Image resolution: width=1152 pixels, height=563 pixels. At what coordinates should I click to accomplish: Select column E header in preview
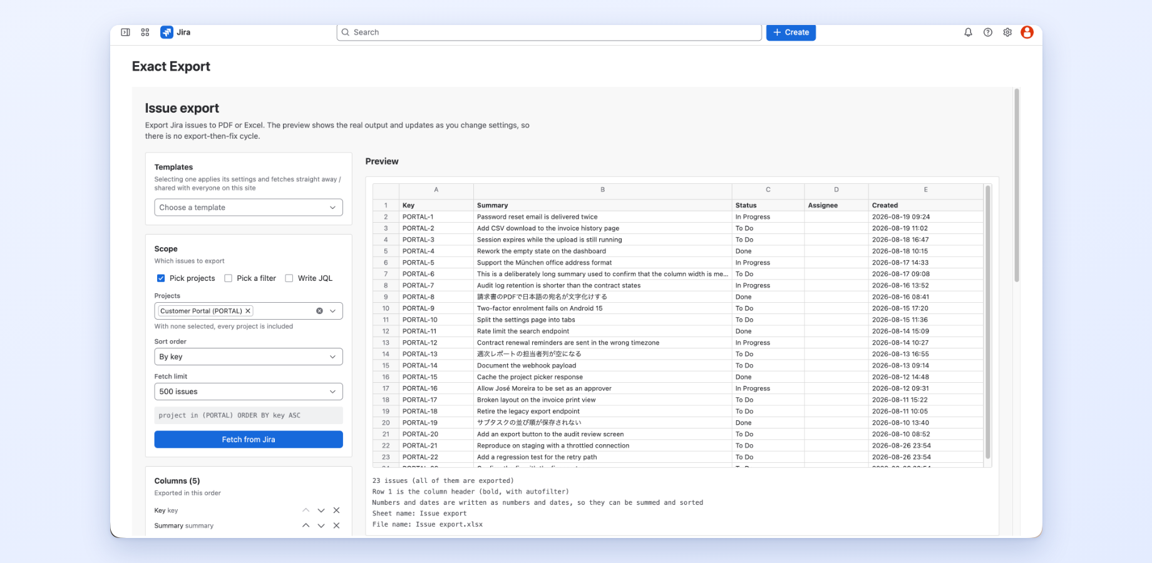coord(925,190)
